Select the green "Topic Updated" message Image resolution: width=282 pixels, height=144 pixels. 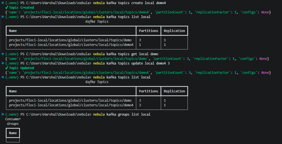(x=21, y=68)
